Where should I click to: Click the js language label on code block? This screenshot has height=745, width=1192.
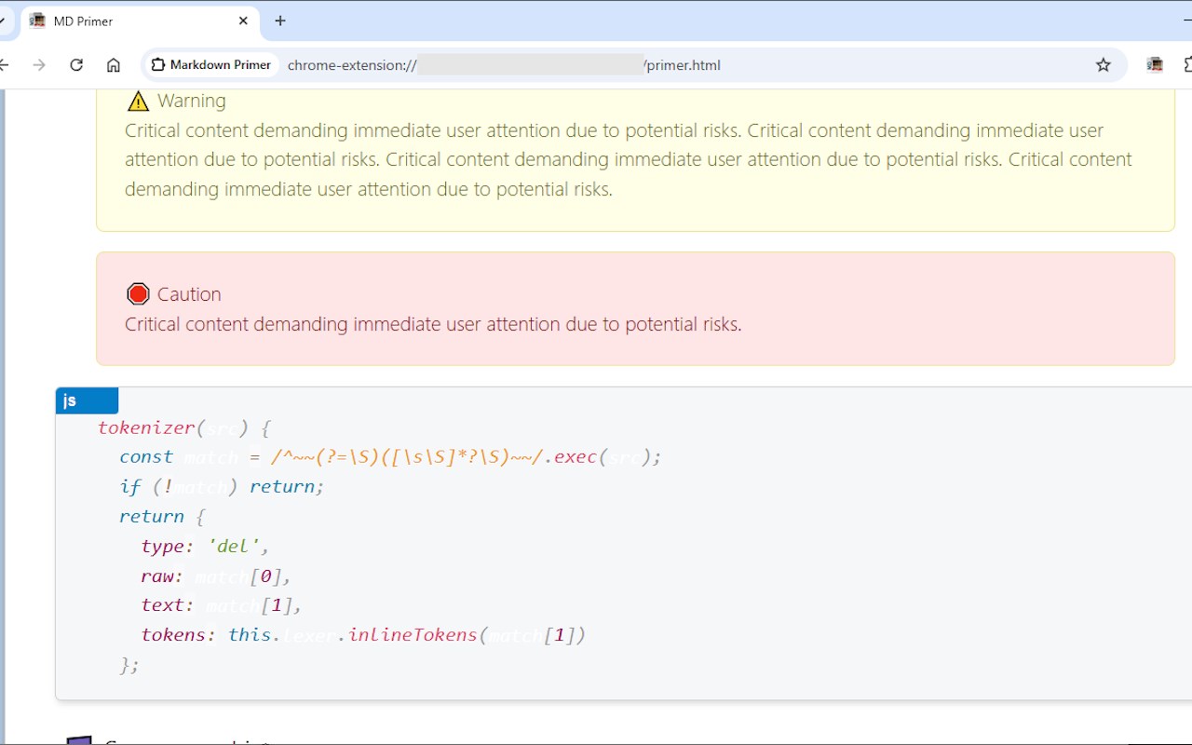pos(87,401)
